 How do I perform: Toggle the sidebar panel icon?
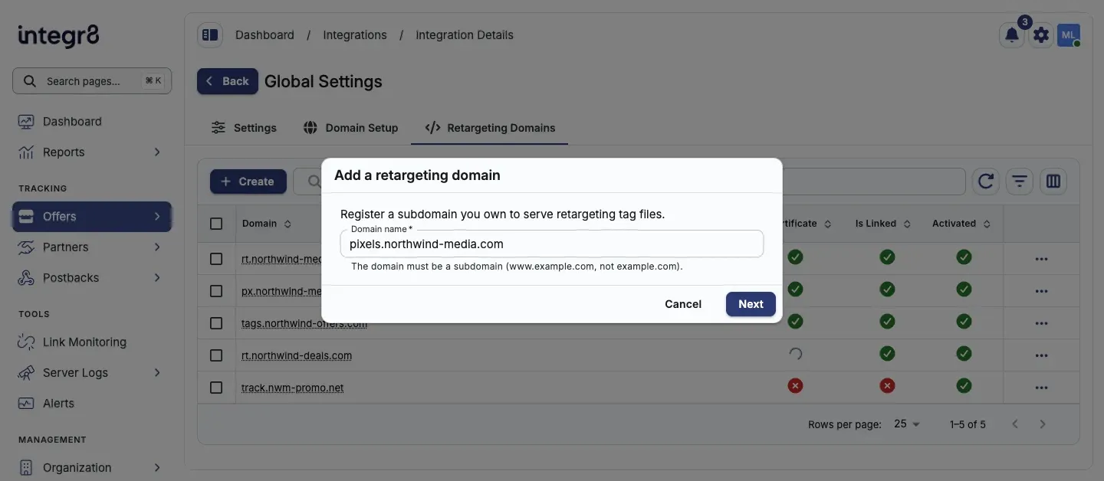pyautogui.click(x=209, y=34)
